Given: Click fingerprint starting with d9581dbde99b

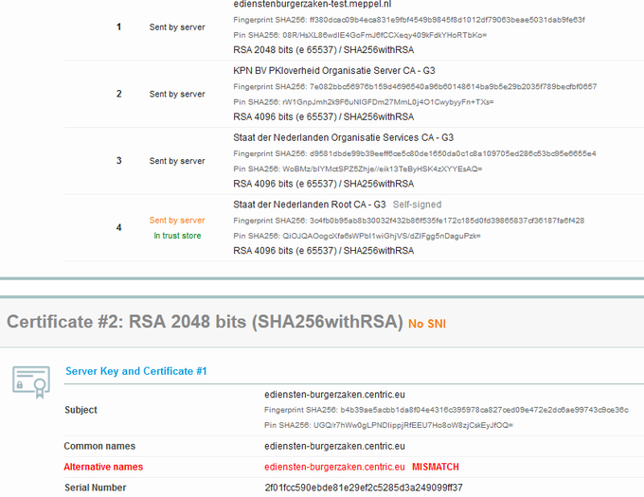Looking at the screenshot, I should [x=415, y=153].
